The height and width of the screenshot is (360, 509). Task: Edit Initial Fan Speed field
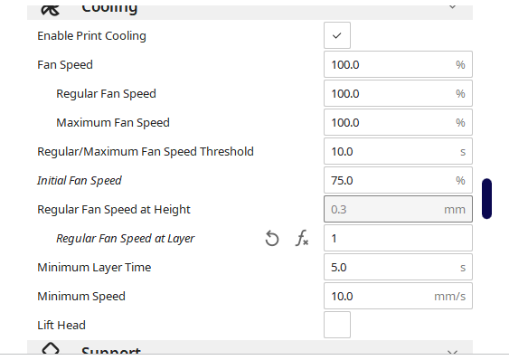[398, 180]
